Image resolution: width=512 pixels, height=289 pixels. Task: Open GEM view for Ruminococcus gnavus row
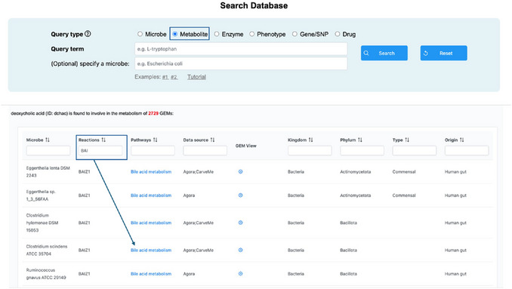240,273
